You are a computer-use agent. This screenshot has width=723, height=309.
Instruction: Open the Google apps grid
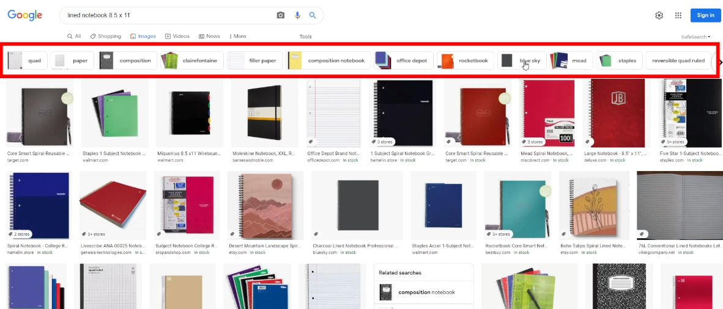click(678, 15)
